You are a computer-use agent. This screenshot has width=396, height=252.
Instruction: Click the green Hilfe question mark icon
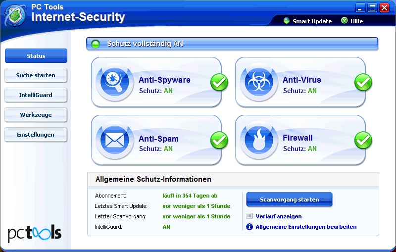pyautogui.click(x=345, y=21)
